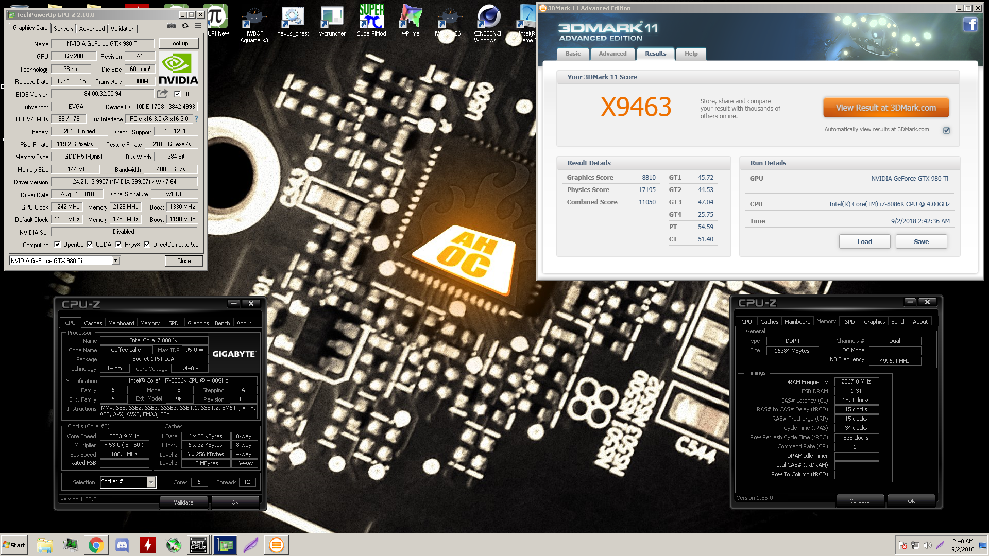Open the UPI New desktop shortcut

(x=218, y=21)
